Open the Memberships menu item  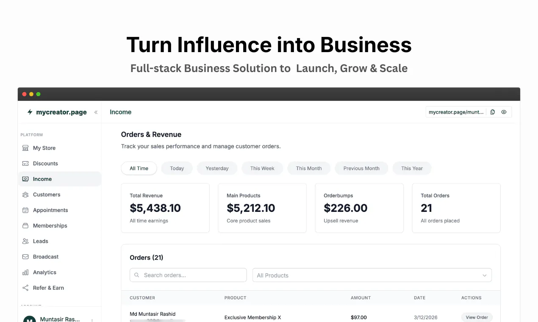coord(60,226)
